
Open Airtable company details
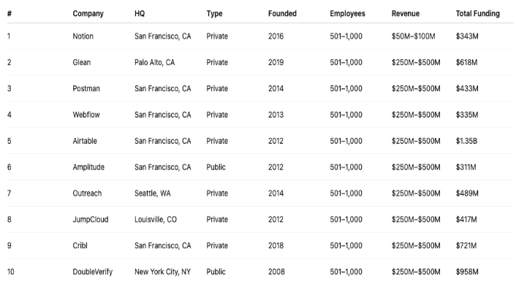86,141
